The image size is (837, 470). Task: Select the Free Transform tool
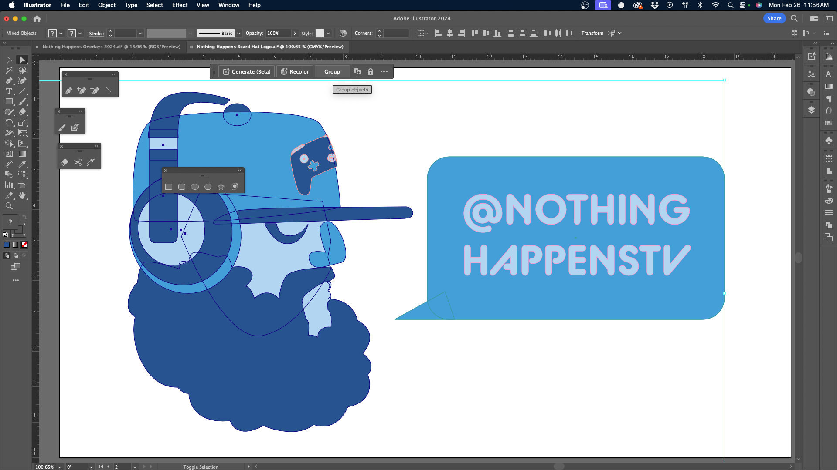(22, 133)
